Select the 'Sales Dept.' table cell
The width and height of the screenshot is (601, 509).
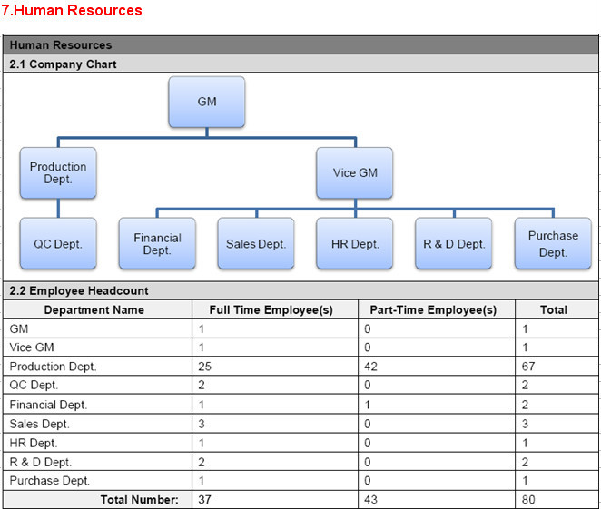(98, 424)
